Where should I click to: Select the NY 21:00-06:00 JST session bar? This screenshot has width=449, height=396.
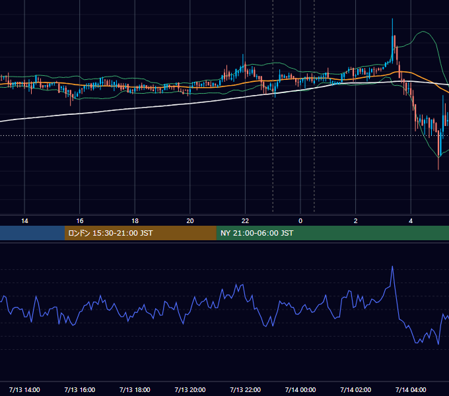(x=332, y=233)
